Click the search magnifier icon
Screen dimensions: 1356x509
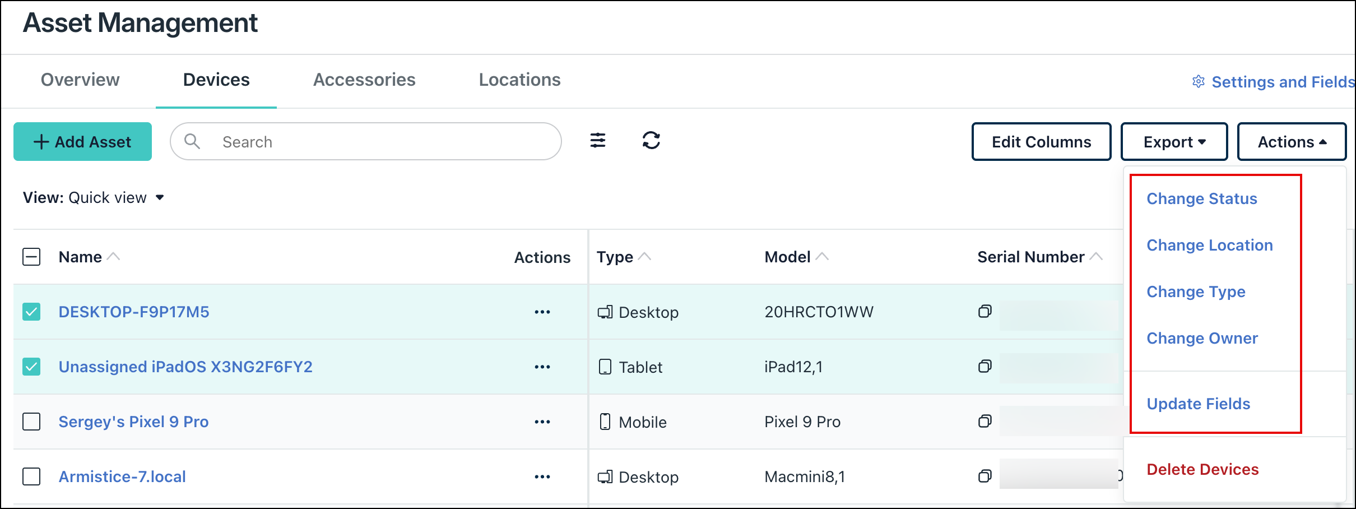pyautogui.click(x=193, y=141)
